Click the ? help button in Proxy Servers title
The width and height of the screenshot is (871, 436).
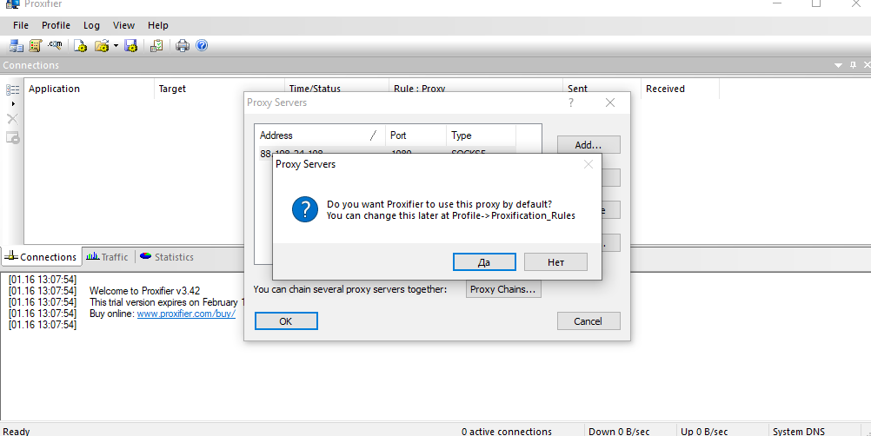point(570,102)
